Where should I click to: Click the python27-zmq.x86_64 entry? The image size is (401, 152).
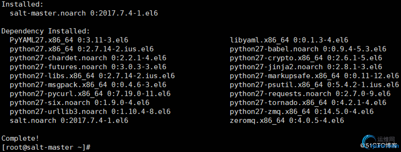[x=302, y=112]
